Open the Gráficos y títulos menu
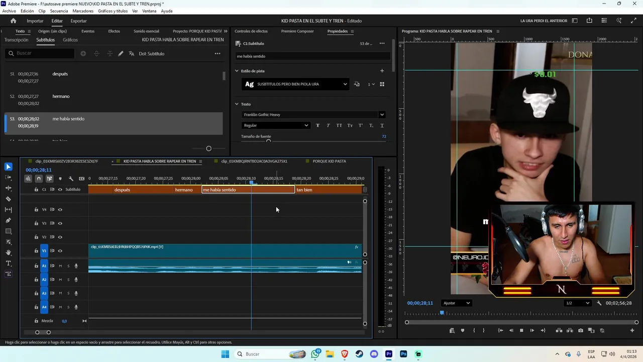 point(113,11)
